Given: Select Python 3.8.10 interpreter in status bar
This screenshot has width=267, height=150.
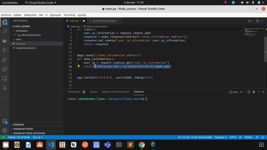Looking at the screenshot, I should [19, 137].
